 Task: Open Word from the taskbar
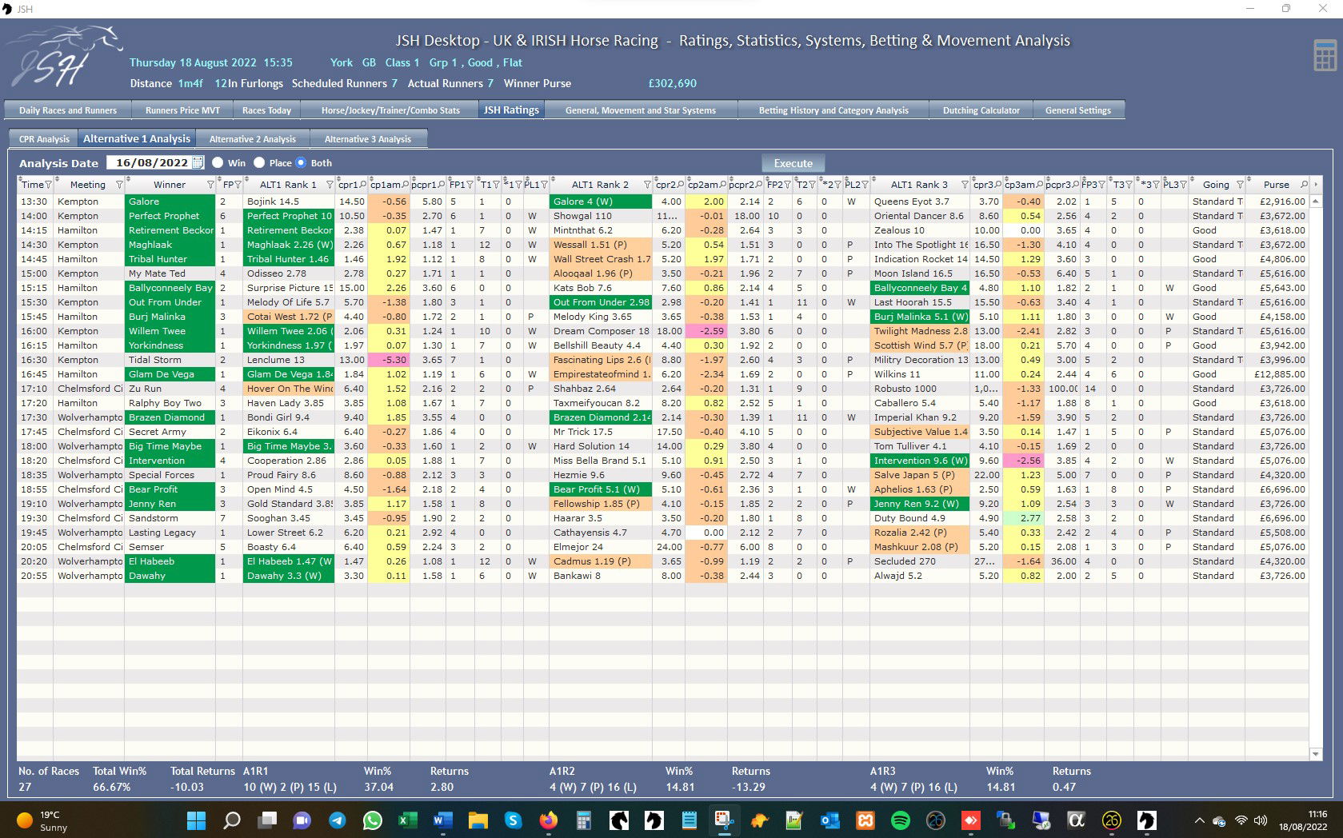coord(442,820)
